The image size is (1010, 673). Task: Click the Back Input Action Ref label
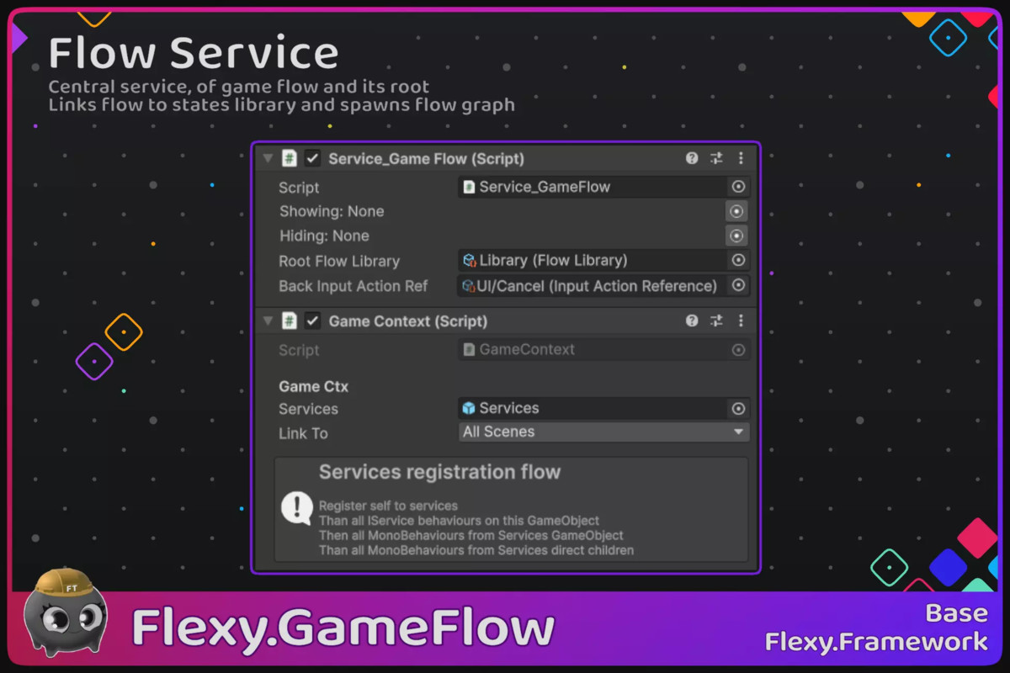click(x=353, y=286)
